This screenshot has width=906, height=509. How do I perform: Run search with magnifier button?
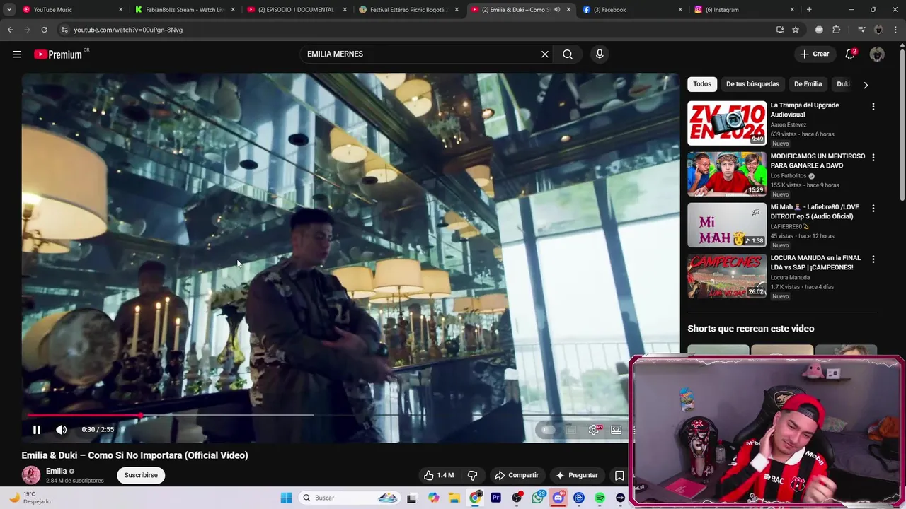568,54
